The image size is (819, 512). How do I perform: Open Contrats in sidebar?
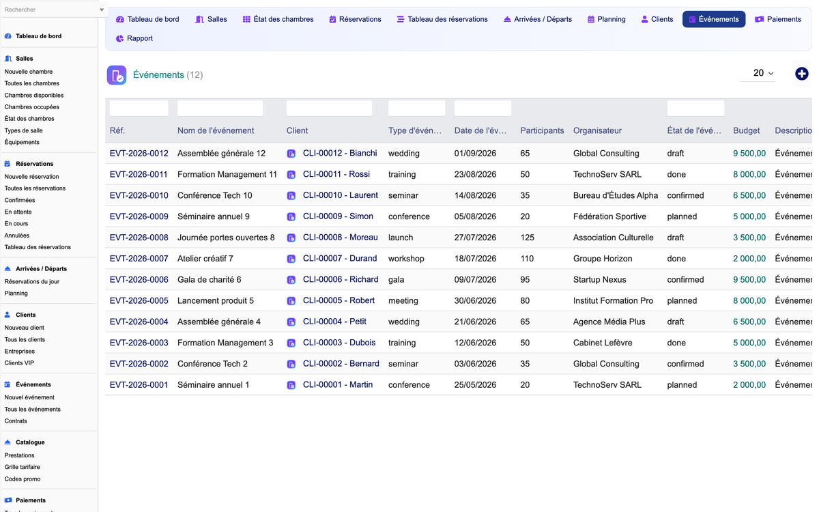coord(16,421)
